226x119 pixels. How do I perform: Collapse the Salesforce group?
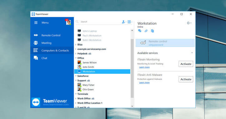(x=76, y=76)
